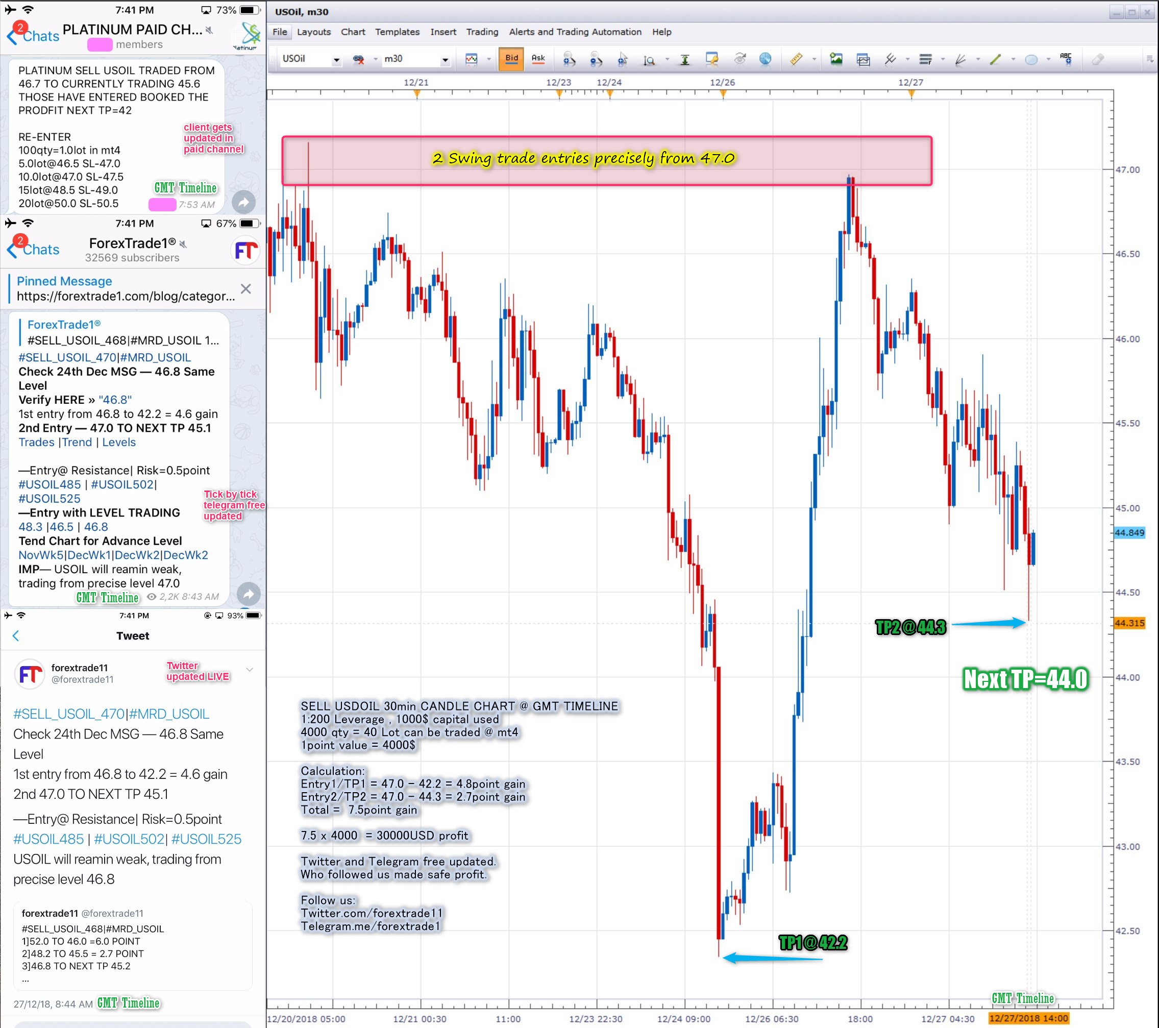Click the forward arrow on ForexTrade1 message
The image size is (1159, 1028).
coord(248,594)
